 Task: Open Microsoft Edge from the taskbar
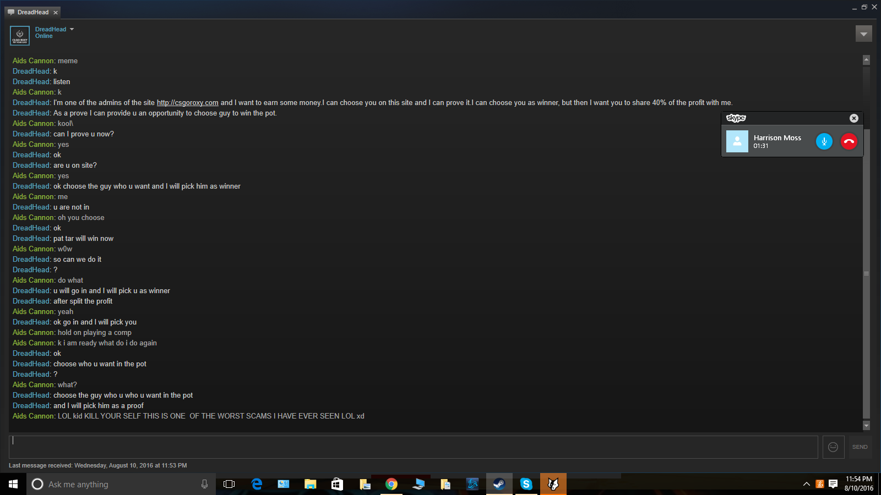(x=257, y=484)
